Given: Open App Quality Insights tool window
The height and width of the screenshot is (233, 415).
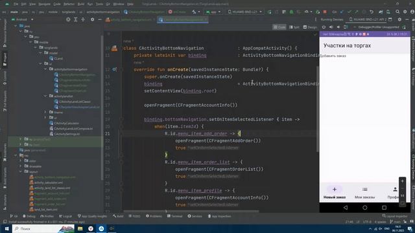Looking at the screenshot, I should (92, 216).
